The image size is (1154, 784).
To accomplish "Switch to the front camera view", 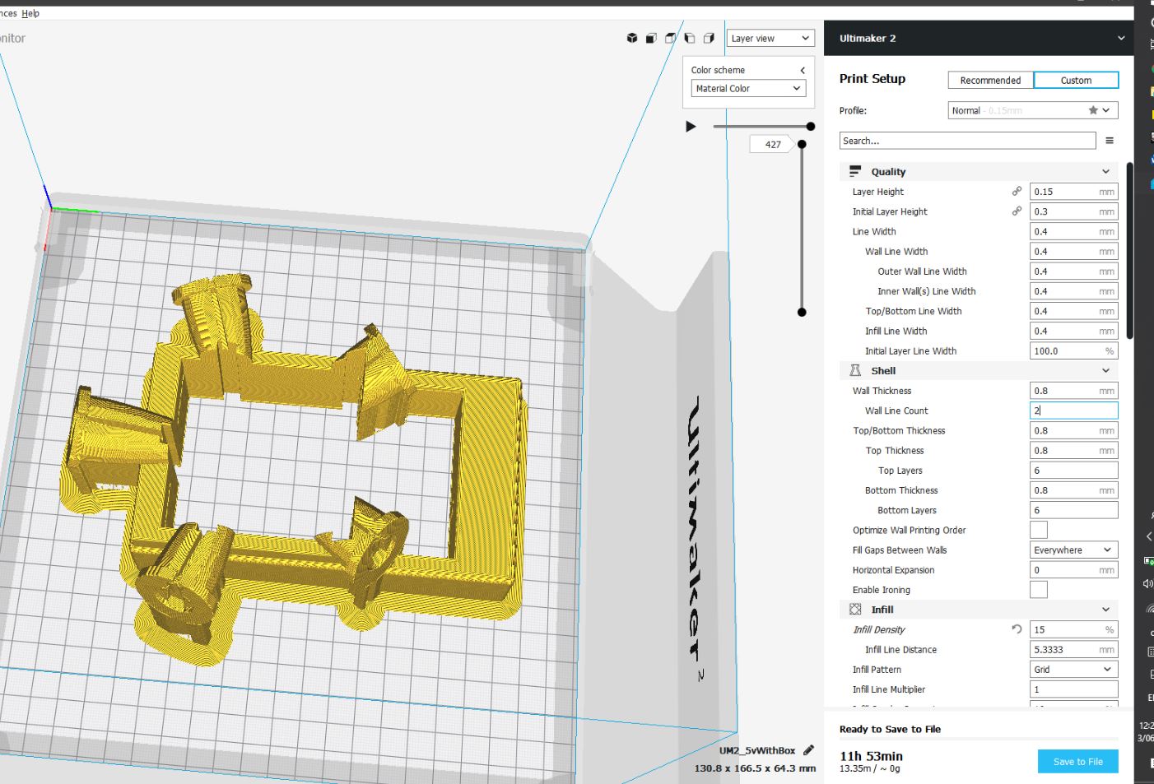I will tap(651, 38).
